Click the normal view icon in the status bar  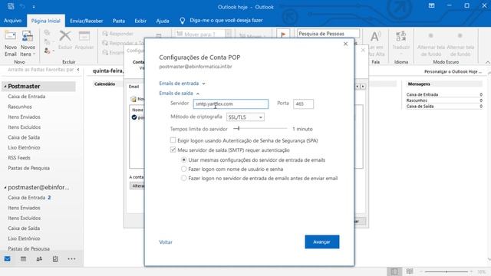click(394, 271)
